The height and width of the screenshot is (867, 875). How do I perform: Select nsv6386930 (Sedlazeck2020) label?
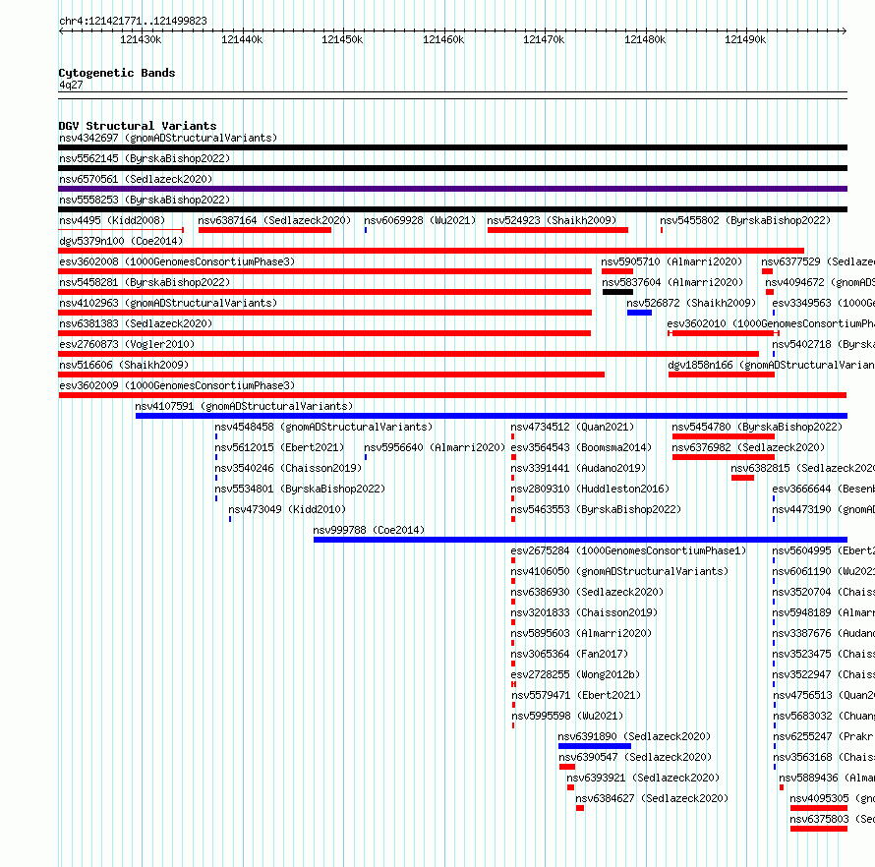pos(587,592)
